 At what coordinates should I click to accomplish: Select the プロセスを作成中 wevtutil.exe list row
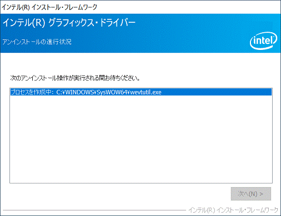(x=141, y=92)
